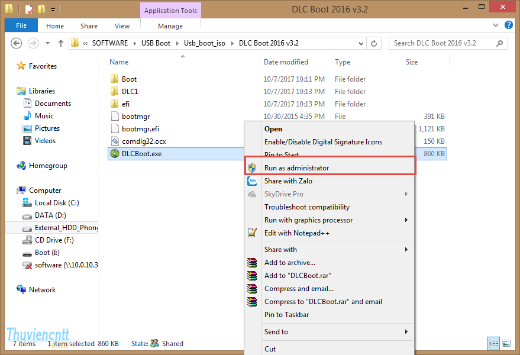Click the disconnected software network drive icon
Viewport: 520px width, 355px height.
[x=27, y=265]
